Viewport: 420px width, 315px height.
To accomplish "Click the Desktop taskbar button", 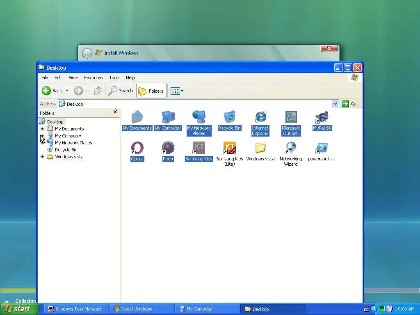I will click(273, 309).
